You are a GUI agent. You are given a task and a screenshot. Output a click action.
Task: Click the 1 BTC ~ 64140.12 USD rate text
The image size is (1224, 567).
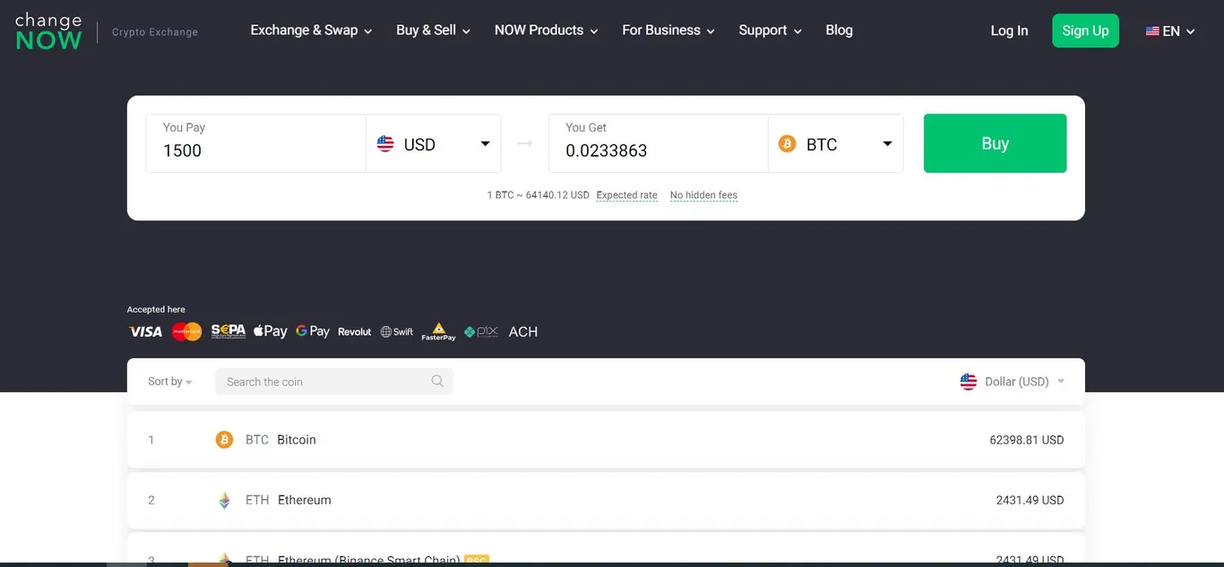pos(539,195)
